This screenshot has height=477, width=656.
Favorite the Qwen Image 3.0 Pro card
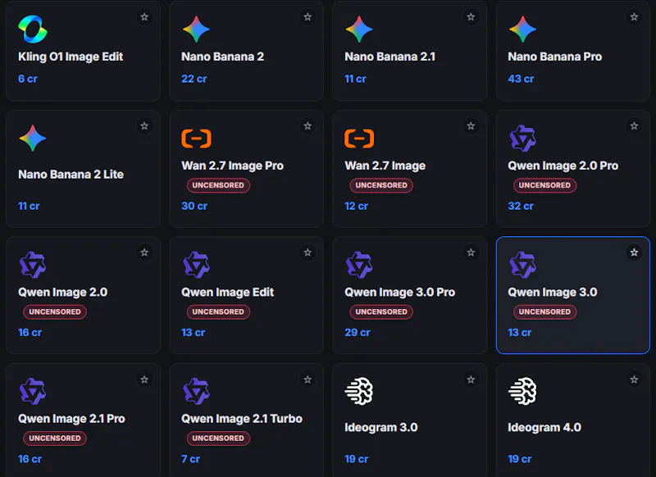pyautogui.click(x=471, y=252)
